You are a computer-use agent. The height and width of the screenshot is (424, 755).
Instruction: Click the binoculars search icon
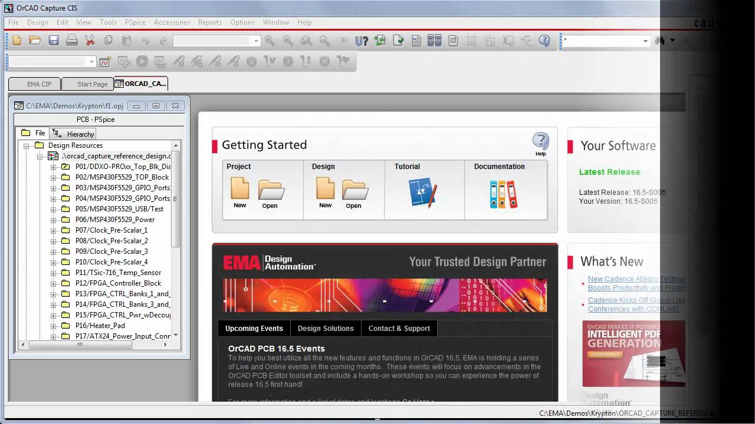click(659, 41)
